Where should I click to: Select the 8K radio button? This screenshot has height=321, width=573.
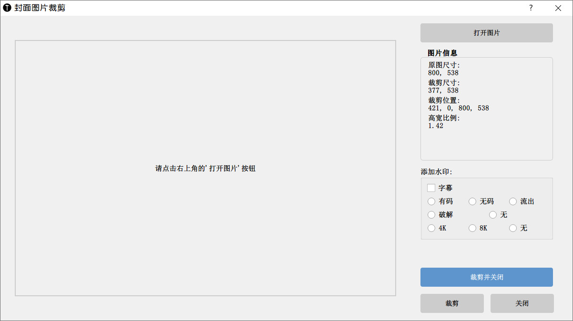pos(472,228)
